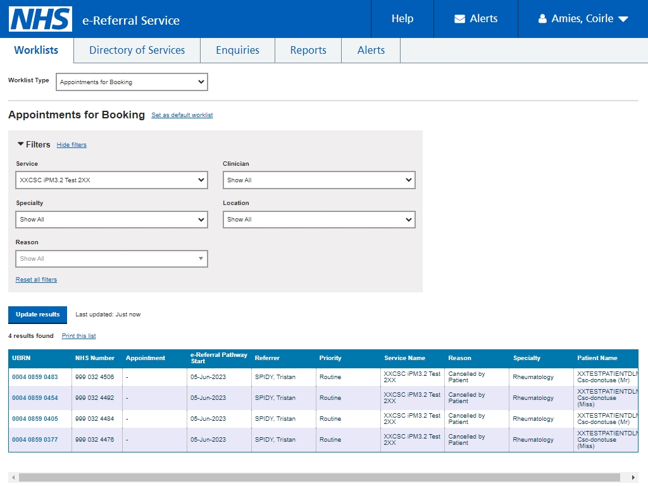Viewport: 648px width, 486px height.
Task: Open the Specialty filter dropdown
Action: coord(111,220)
